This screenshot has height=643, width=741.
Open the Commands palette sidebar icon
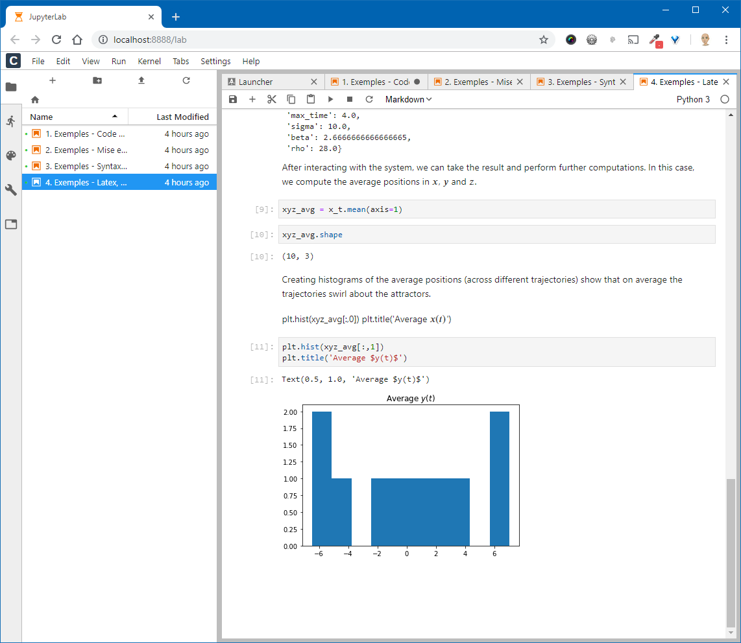tap(11, 156)
